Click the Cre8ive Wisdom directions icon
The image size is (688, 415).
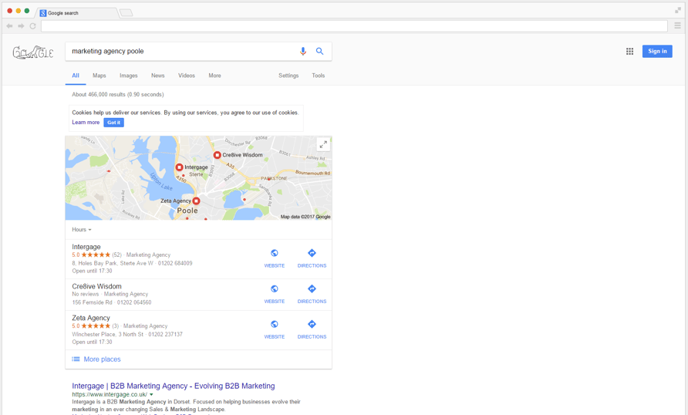click(312, 288)
